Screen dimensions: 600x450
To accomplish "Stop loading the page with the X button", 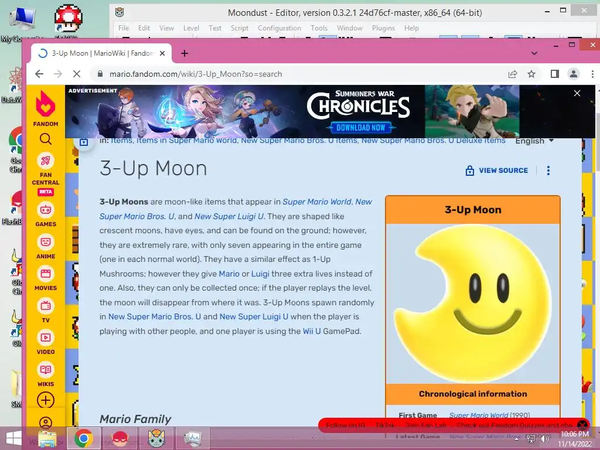I will point(77,74).
